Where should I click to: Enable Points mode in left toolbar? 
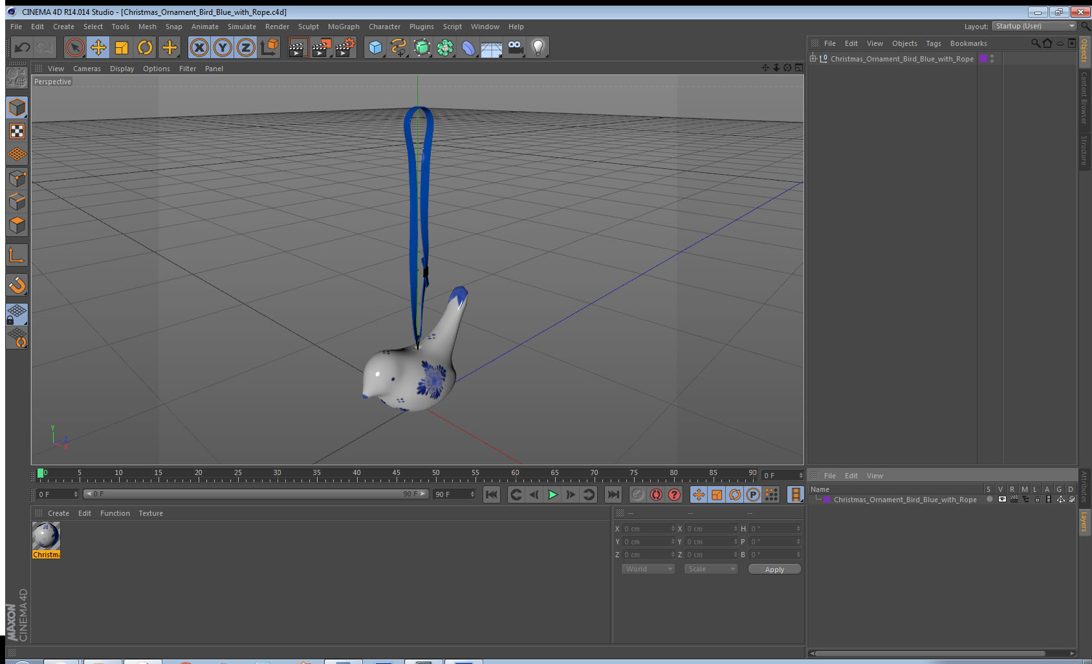(17, 179)
